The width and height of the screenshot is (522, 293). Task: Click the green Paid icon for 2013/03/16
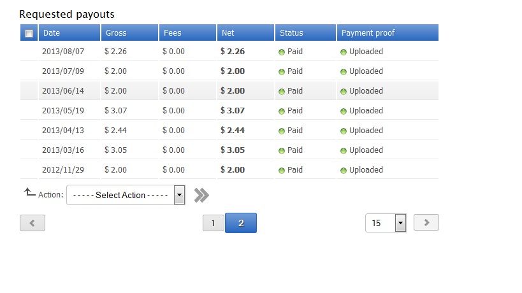click(282, 151)
